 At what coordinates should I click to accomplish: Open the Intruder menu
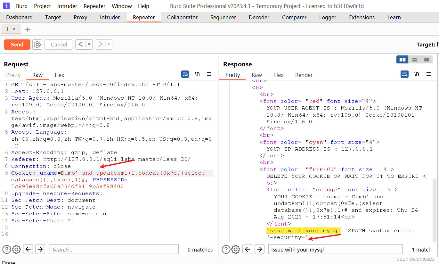click(x=67, y=6)
